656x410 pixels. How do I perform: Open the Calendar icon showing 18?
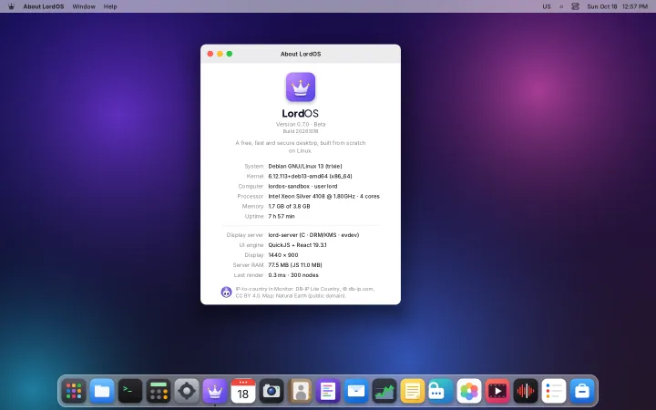tap(243, 391)
